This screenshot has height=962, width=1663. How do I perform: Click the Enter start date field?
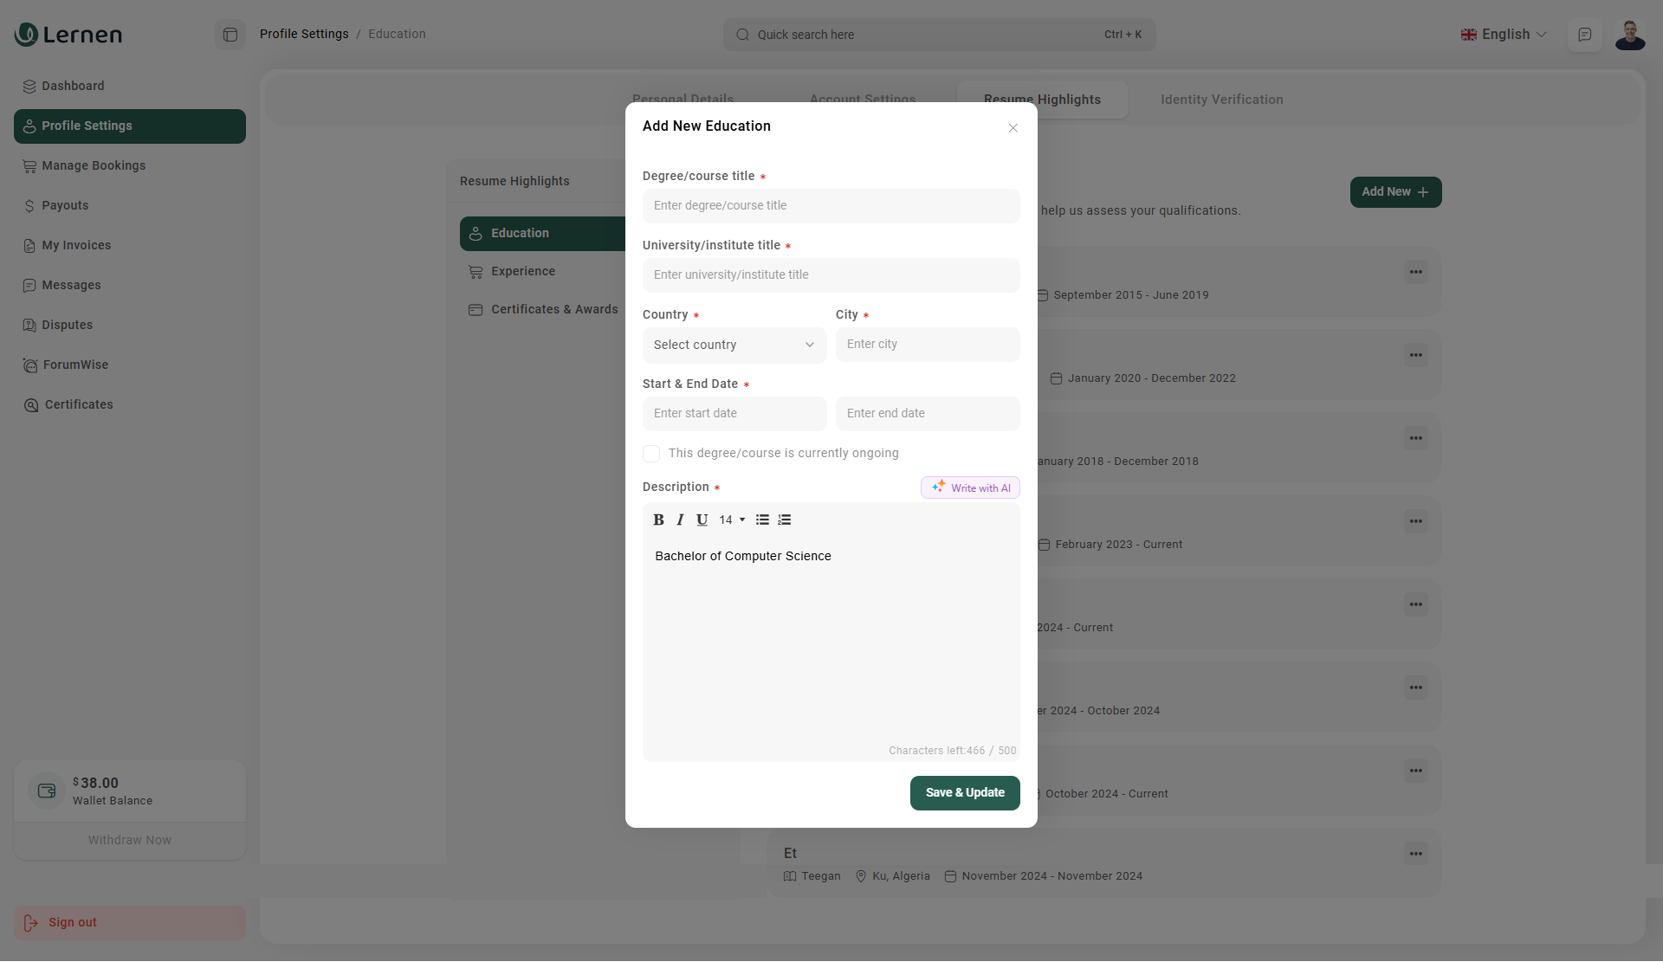click(734, 414)
